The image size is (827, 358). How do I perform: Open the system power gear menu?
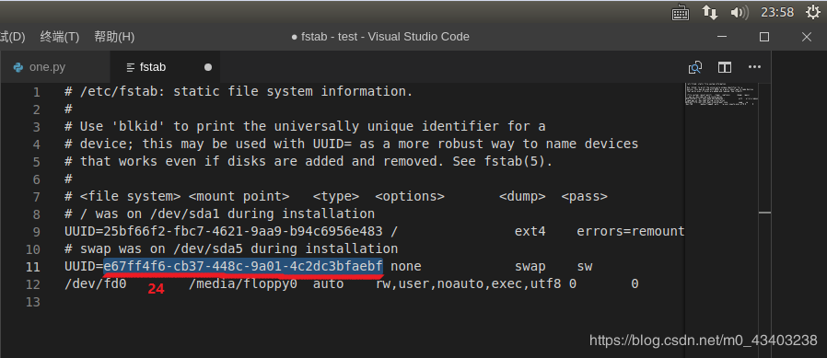pyautogui.click(x=814, y=12)
